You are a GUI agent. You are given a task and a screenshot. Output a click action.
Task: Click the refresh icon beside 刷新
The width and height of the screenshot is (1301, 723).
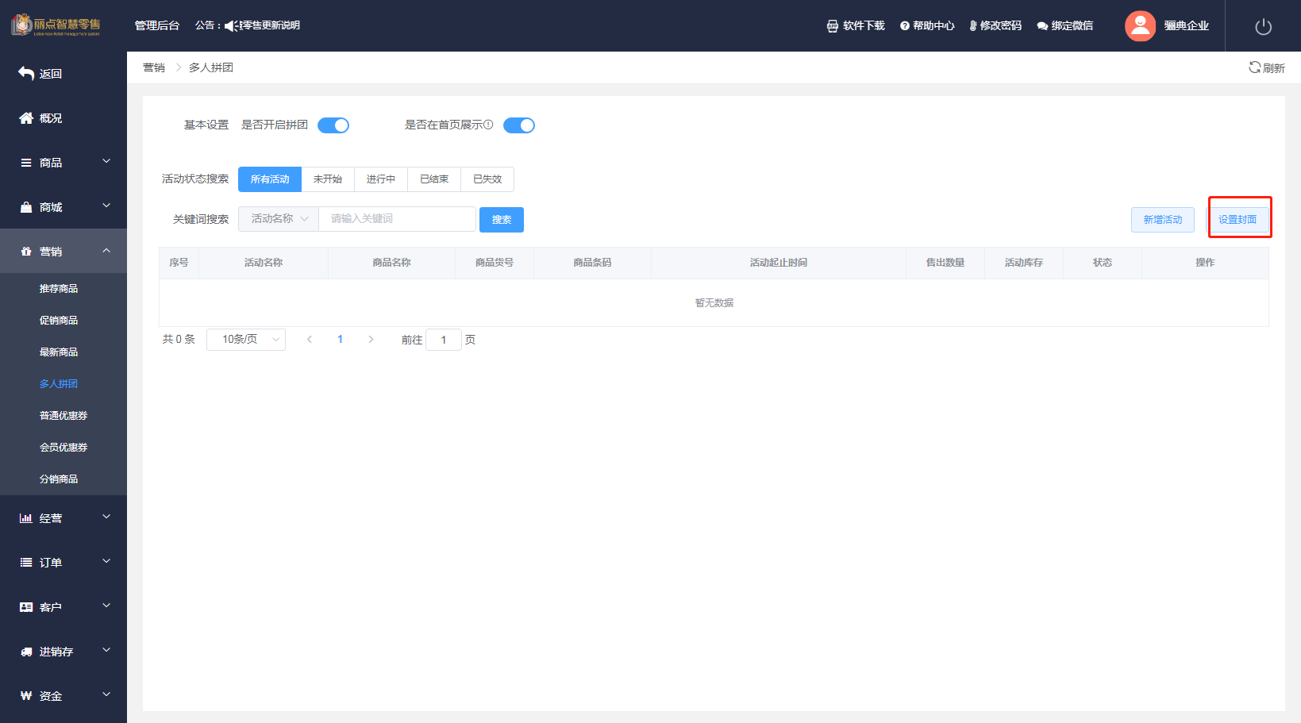(x=1255, y=67)
